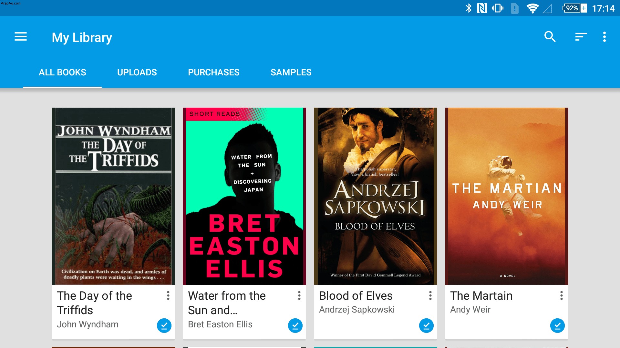Open the hamburger navigation menu
The image size is (620, 348).
[x=21, y=37]
